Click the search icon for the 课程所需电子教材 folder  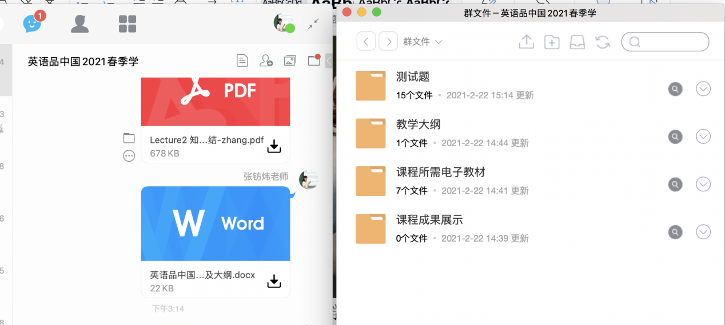[x=675, y=184]
